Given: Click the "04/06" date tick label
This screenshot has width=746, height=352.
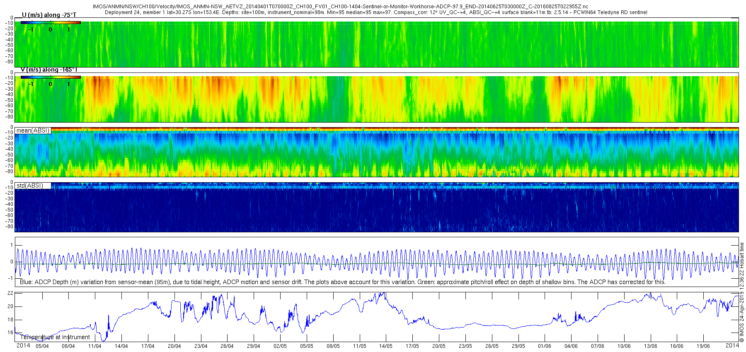Looking at the screenshot, I should coord(571,346).
